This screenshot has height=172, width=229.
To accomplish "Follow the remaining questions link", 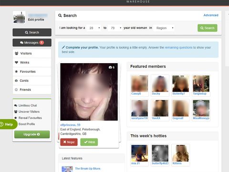I will coord(178,47).
